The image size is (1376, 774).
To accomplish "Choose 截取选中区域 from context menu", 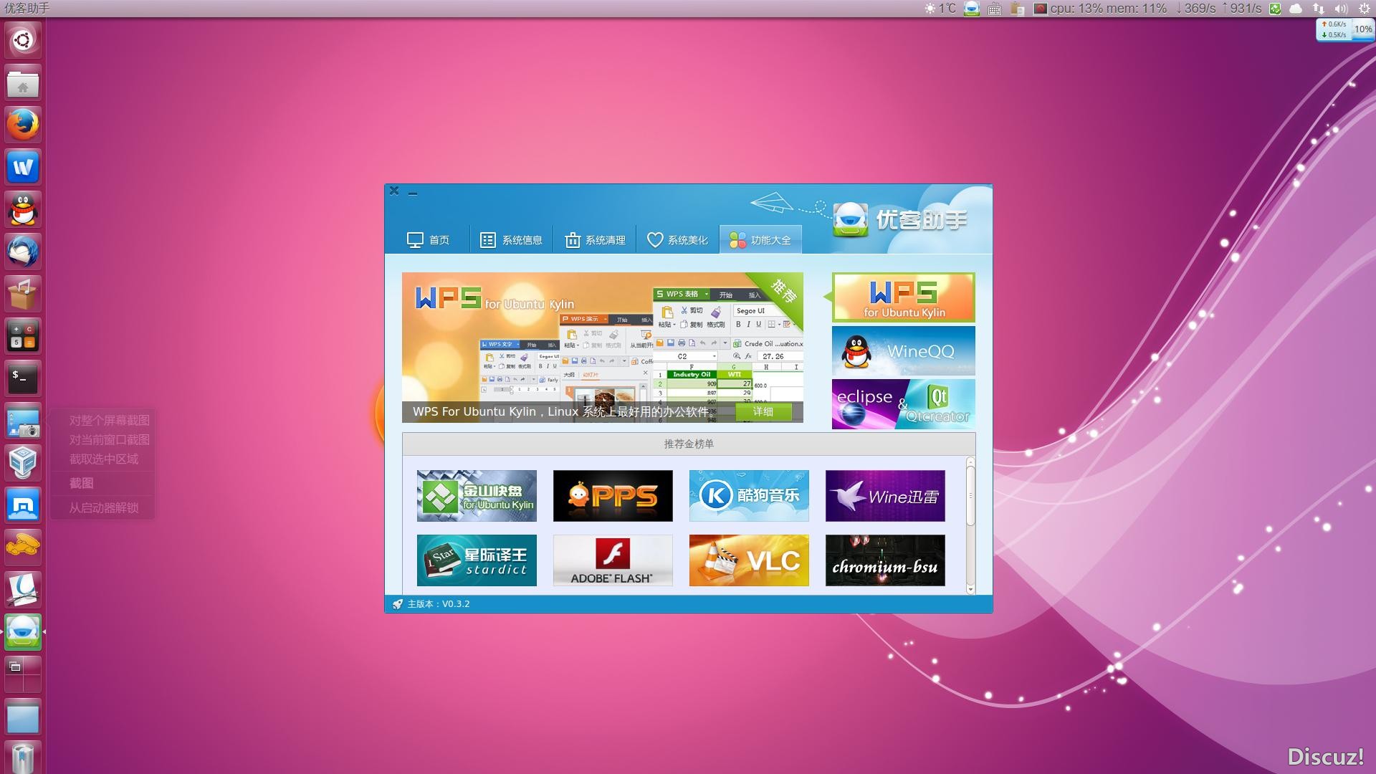I will click(x=103, y=459).
